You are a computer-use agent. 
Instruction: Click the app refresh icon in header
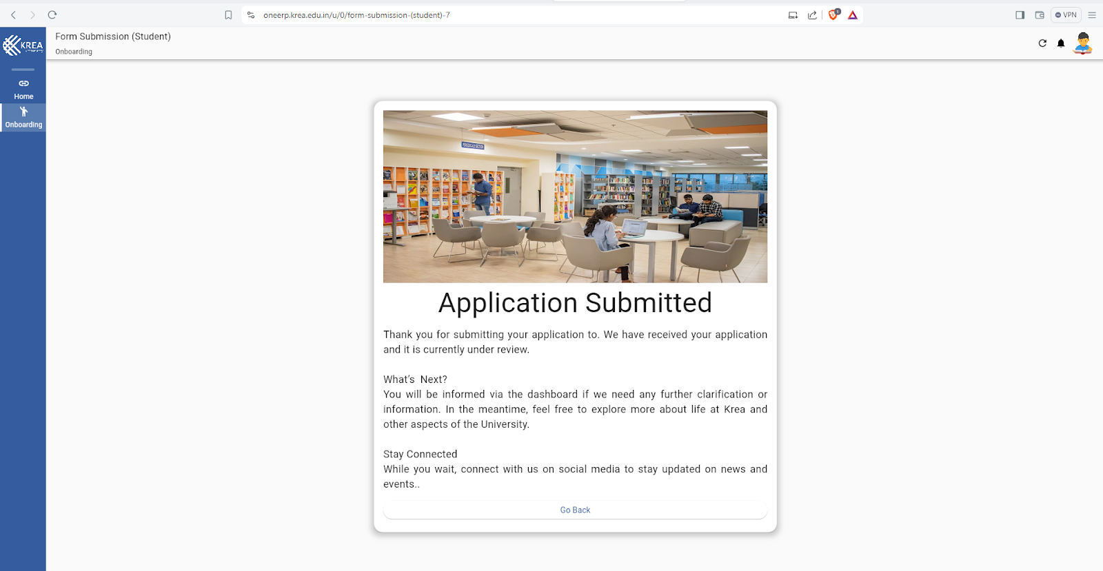coord(1042,43)
